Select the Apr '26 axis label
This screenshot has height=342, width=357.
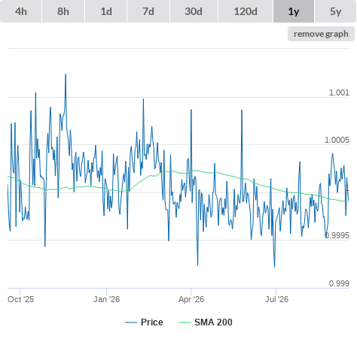tap(191, 299)
